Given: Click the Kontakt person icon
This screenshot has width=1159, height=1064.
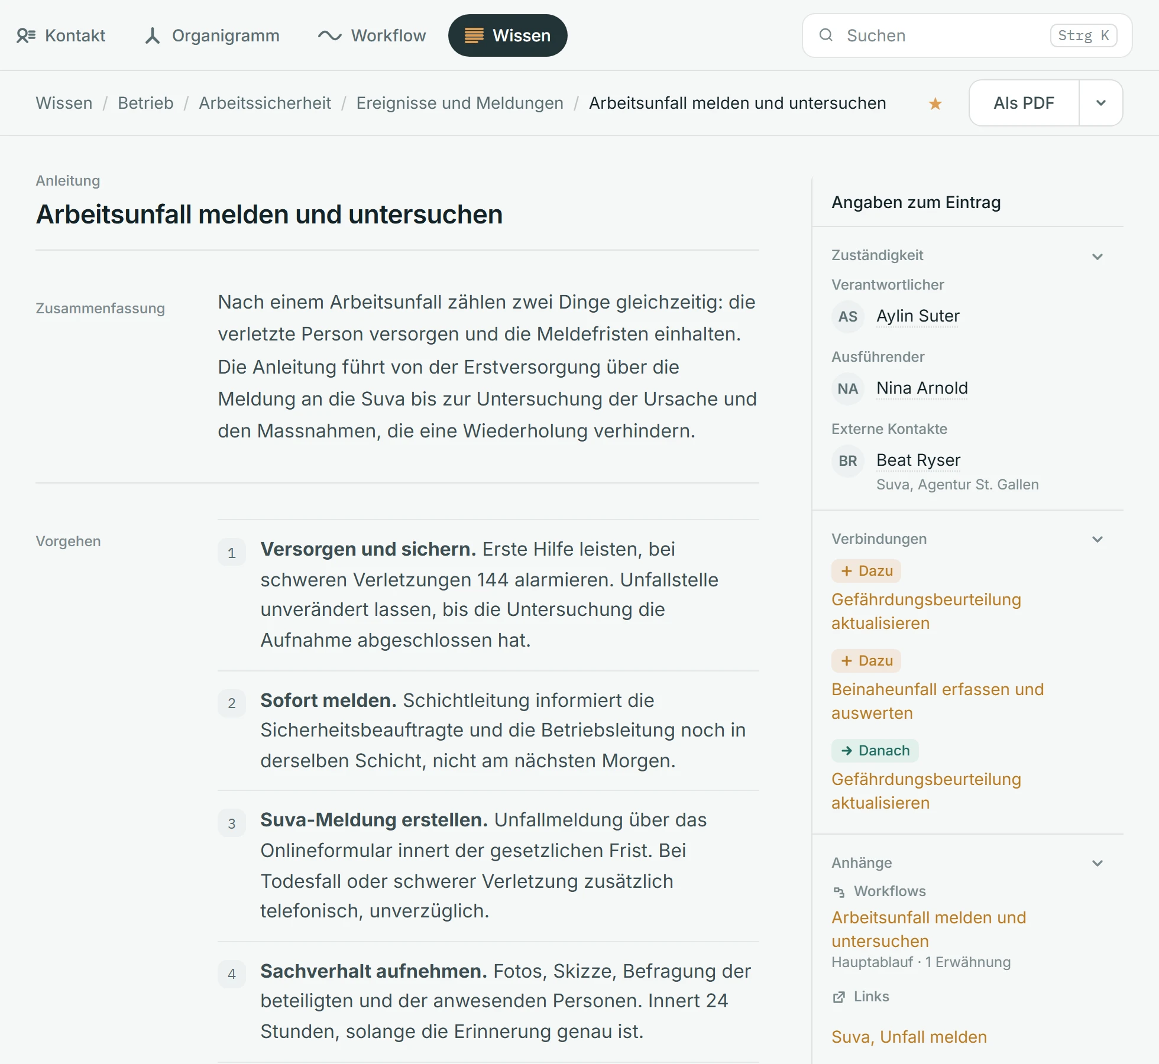Looking at the screenshot, I should coord(26,35).
